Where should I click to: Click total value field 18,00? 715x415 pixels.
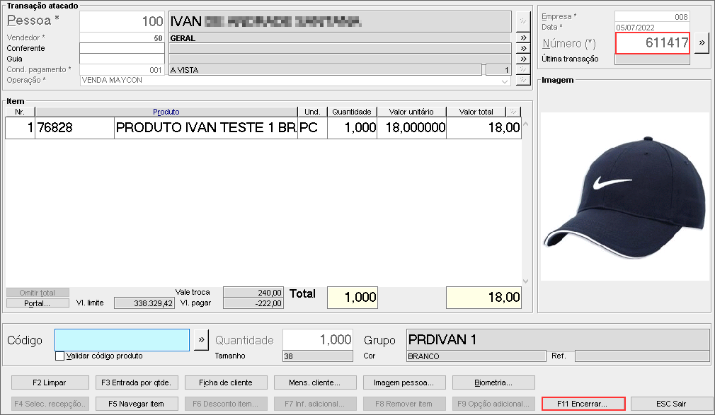(x=484, y=298)
